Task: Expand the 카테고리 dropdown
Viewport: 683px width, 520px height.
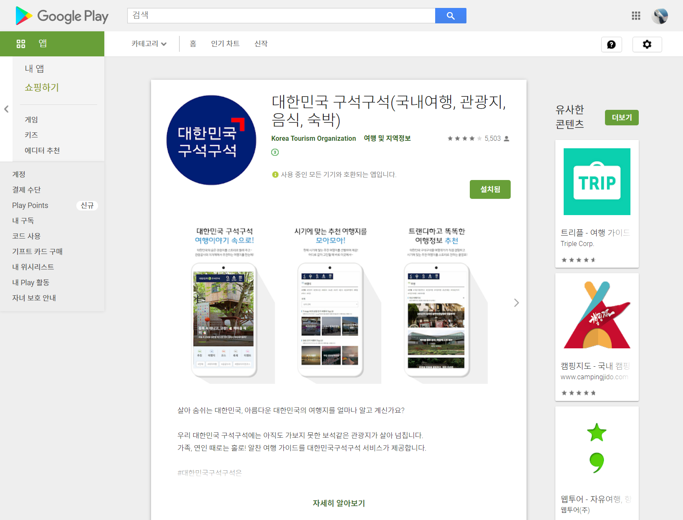Action: [149, 43]
